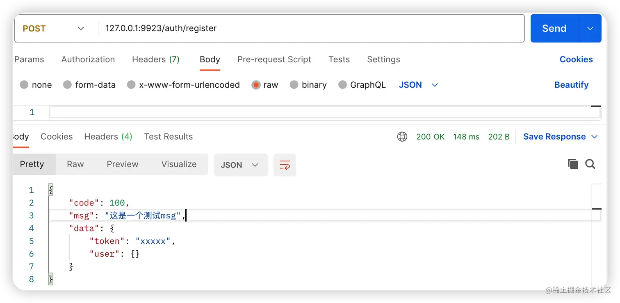Choose the binary body type radio

click(x=294, y=85)
